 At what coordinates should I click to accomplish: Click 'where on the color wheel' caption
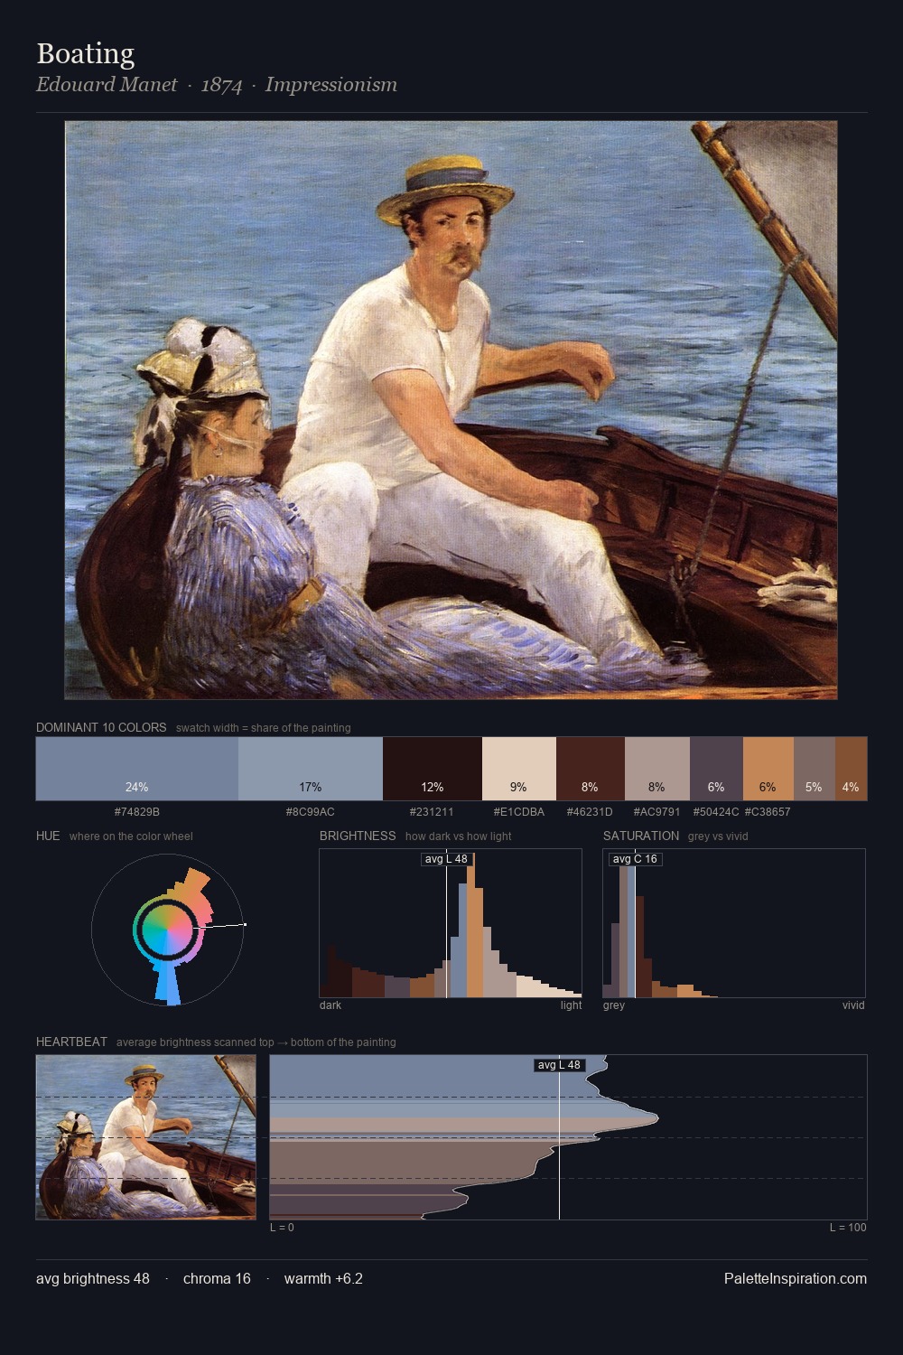point(131,836)
